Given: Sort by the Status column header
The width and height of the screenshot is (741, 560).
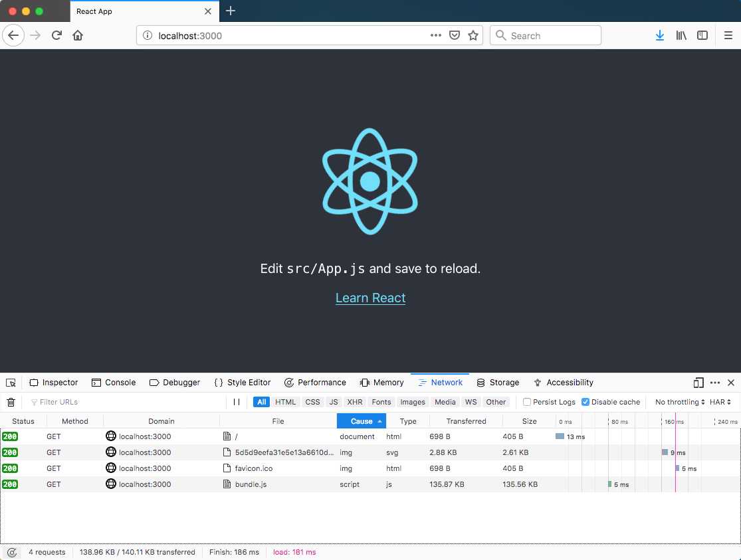Looking at the screenshot, I should tap(23, 421).
